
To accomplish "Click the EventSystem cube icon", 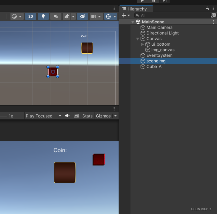I will (143, 55).
